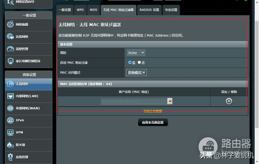The image size is (259, 164).
Task: Switch to the 无线 MAC 地址过滤器 tab
Action: [118, 10]
